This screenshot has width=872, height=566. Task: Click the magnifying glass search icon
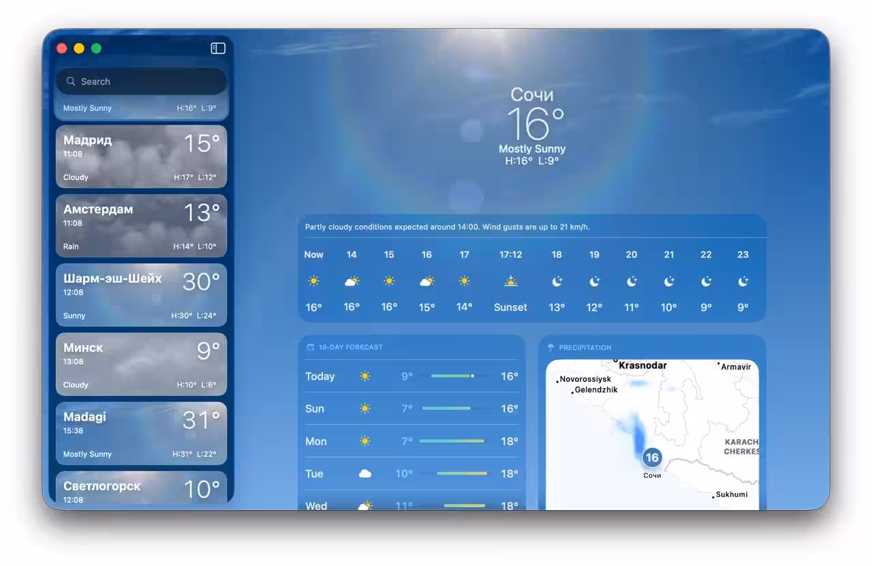(71, 81)
